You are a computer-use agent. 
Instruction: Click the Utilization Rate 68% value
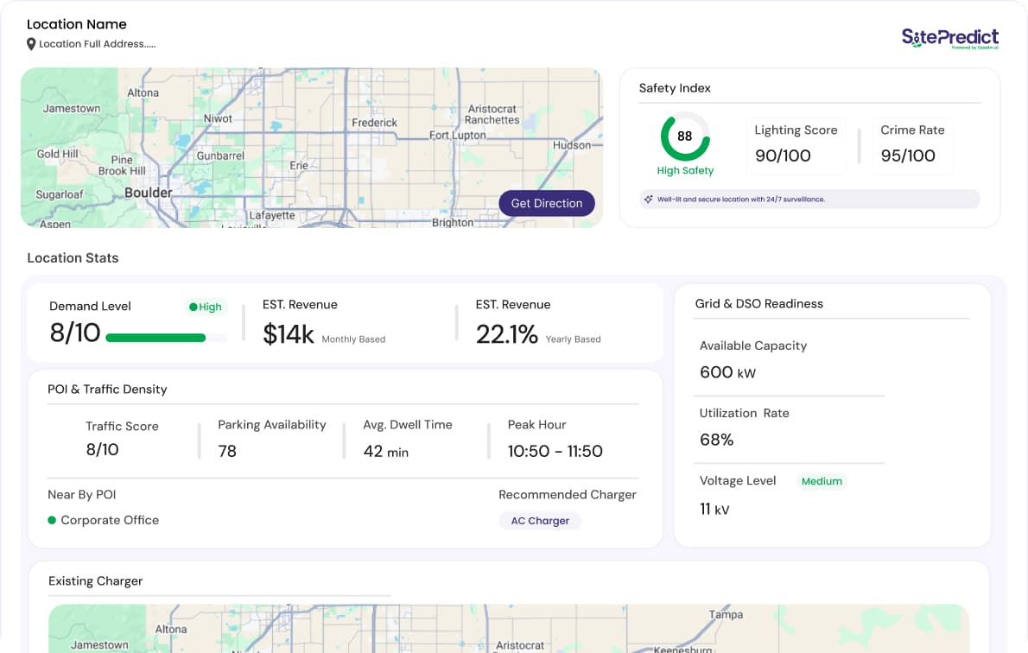717,440
